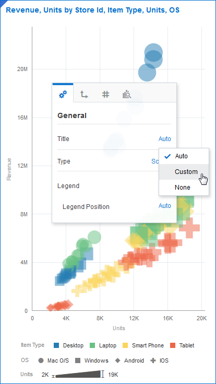Open the Type value dropdown
Image resolution: width=216 pixels, height=384 pixels.
tap(155, 161)
